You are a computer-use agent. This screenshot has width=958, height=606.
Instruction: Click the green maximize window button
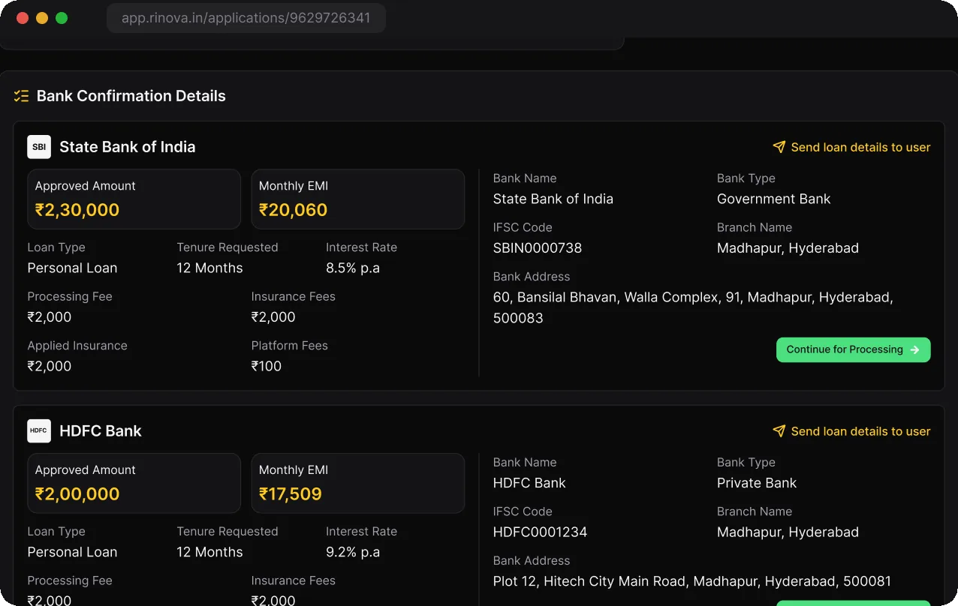62,18
